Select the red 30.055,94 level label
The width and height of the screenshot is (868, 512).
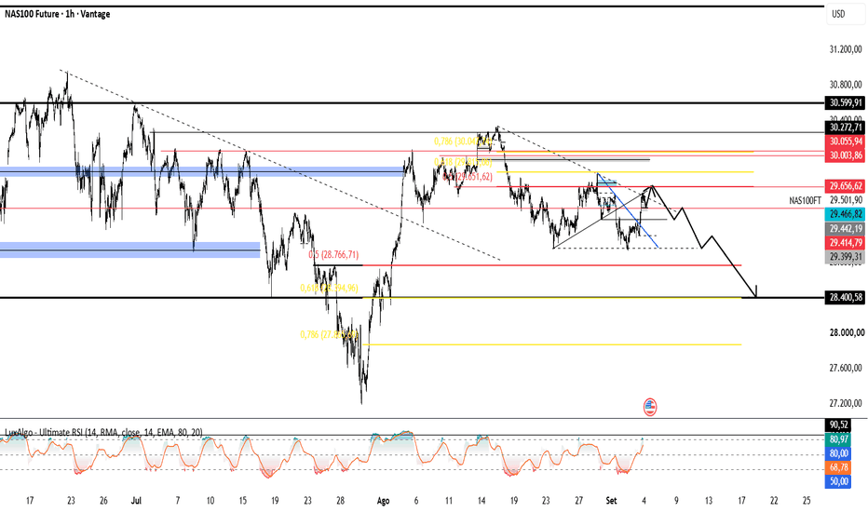(845, 141)
